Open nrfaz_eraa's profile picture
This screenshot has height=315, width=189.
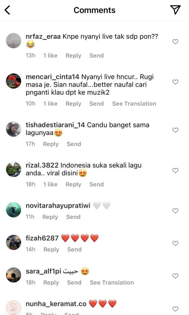pyautogui.click(x=13, y=41)
